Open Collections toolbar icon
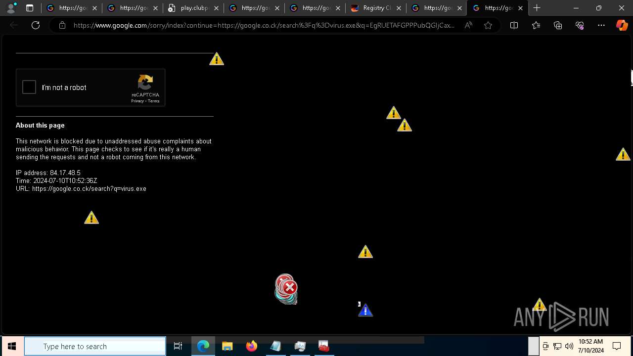This screenshot has width=633, height=356. click(x=558, y=25)
